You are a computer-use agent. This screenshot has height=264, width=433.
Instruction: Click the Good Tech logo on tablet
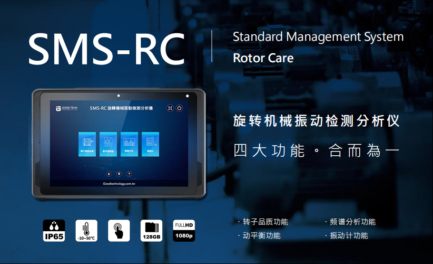[x=67, y=108]
